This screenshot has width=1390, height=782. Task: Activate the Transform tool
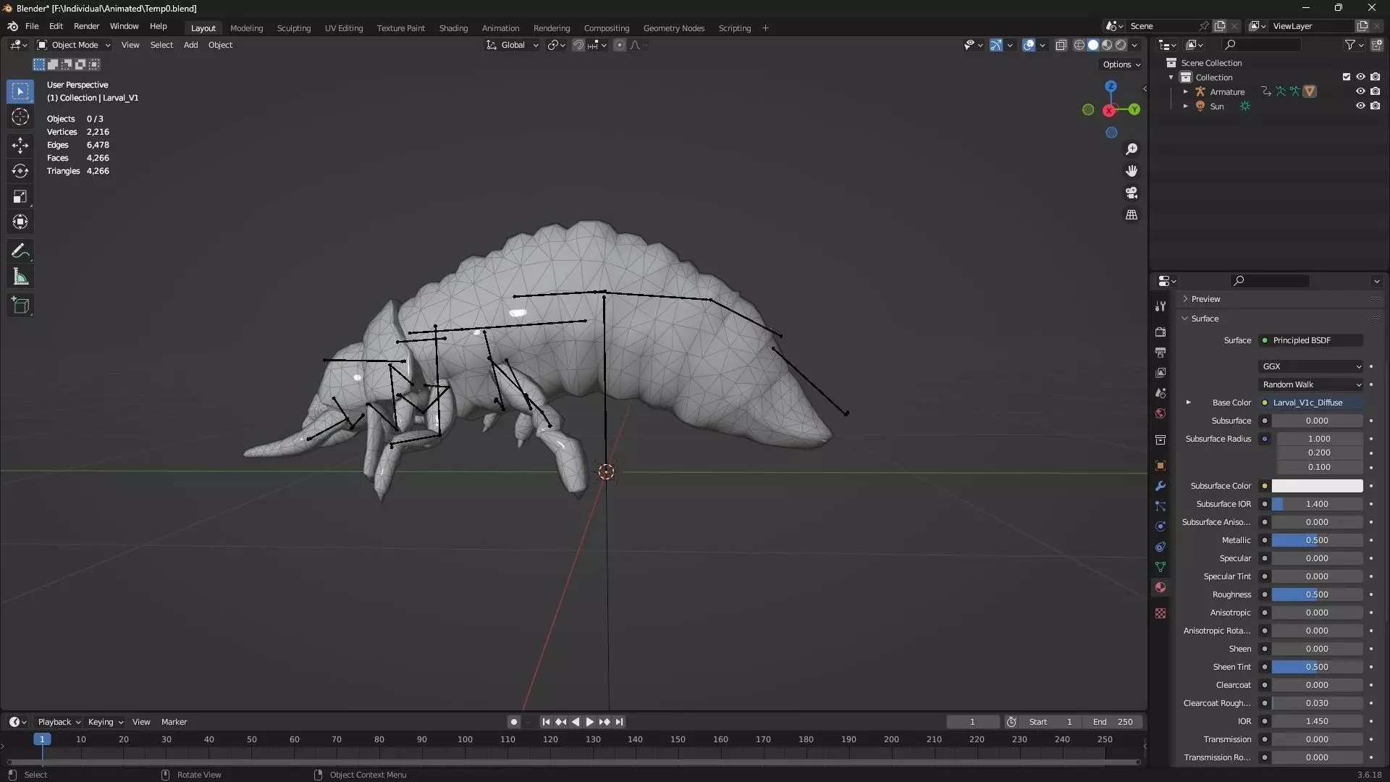click(x=20, y=222)
